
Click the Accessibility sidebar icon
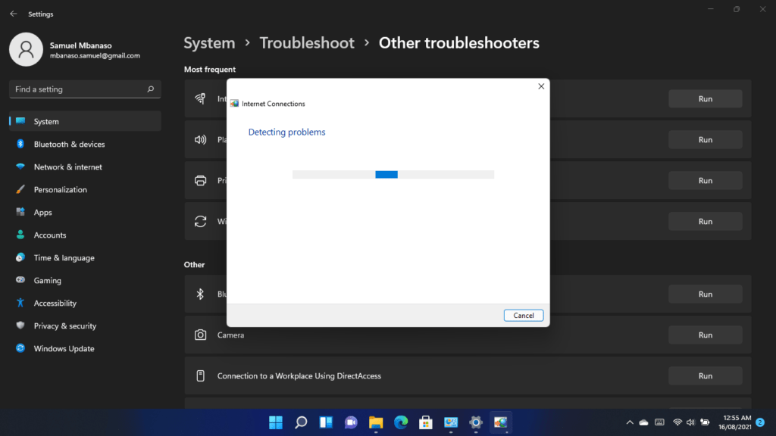point(21,303)
